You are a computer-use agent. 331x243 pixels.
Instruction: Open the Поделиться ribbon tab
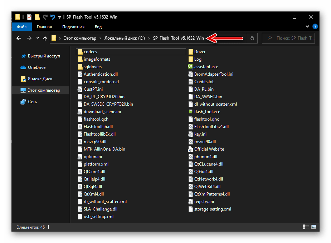[73, 27]
